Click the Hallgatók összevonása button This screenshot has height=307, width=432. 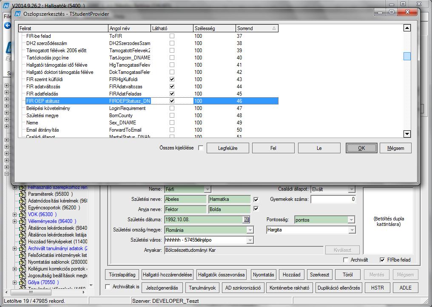221,275
